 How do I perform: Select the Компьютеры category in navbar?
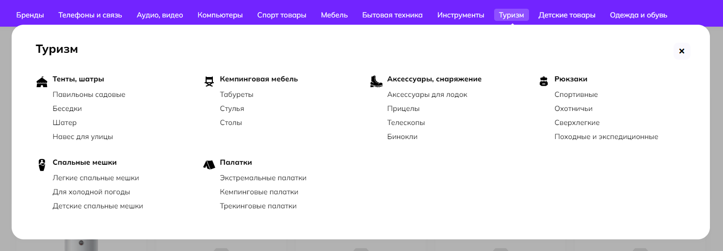(220, 15)
